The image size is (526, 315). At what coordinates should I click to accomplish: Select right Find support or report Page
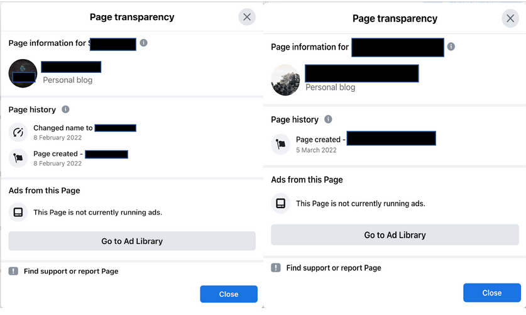pyautogui.click(x=334, y=268)
